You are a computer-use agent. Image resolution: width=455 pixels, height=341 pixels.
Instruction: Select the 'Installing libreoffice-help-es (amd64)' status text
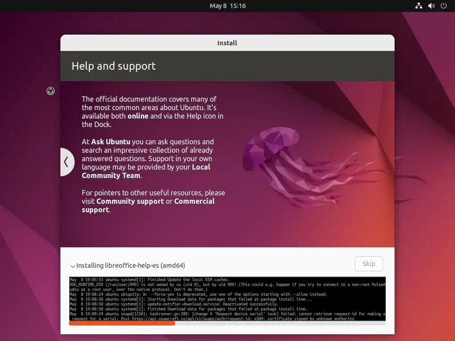[131, 266]
